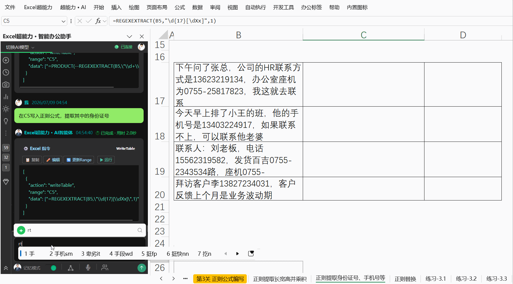Expand the fx function dropdown arrow

click(105, 21)
